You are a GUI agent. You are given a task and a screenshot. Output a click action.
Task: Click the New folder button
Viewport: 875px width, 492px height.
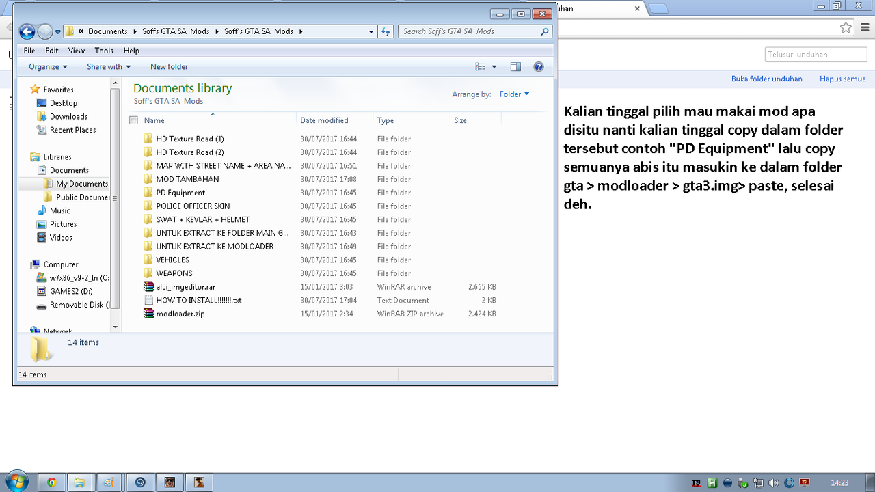click(x=169, y=67)
